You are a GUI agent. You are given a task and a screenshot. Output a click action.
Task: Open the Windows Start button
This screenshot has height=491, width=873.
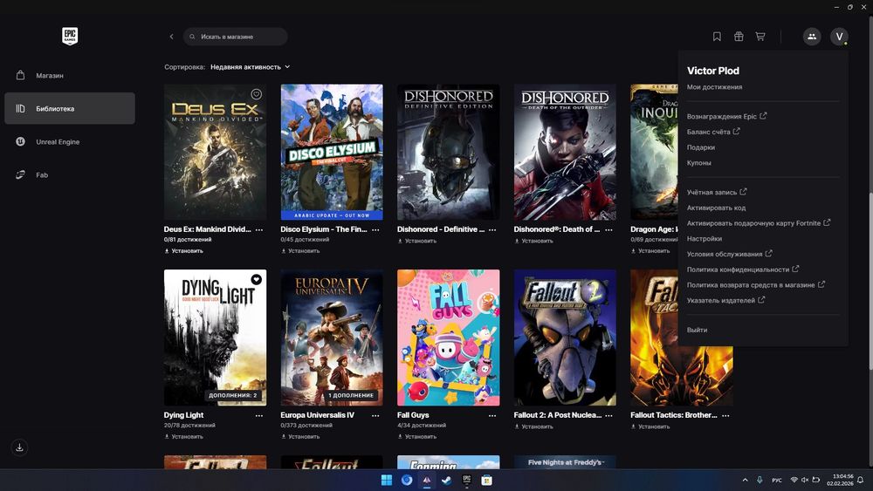click(x=387, y=480)
